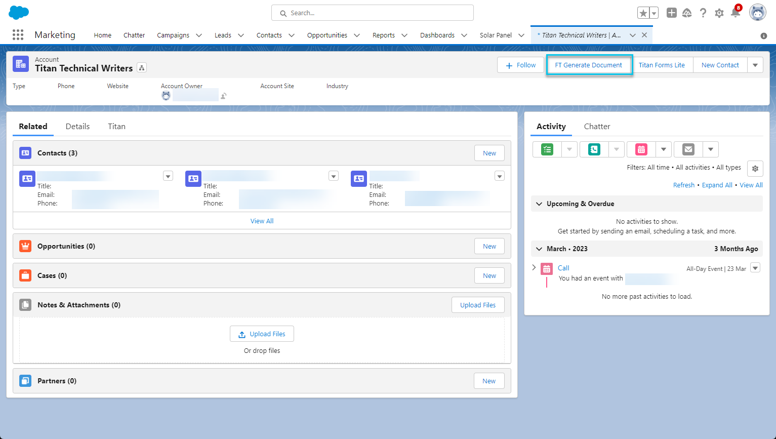
Task: Expand the Call event details
Action: tap(534, 267)
